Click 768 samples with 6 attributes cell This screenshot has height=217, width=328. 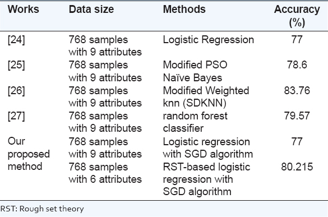tap(105, 173)
